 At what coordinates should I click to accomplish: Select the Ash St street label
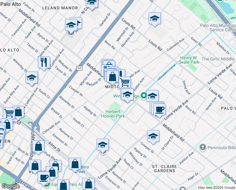[x=20, y=161]
